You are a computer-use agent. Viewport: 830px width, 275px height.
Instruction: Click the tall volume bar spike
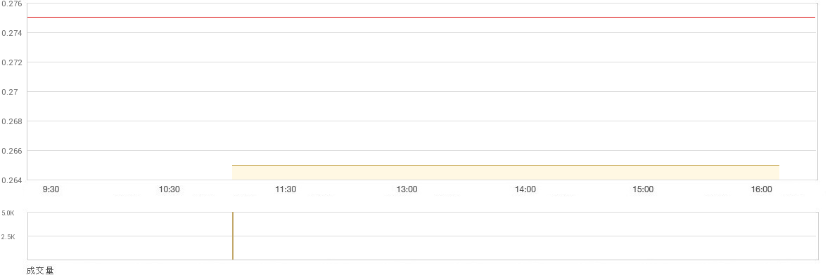pyautogui.click(x=232, y=236)
